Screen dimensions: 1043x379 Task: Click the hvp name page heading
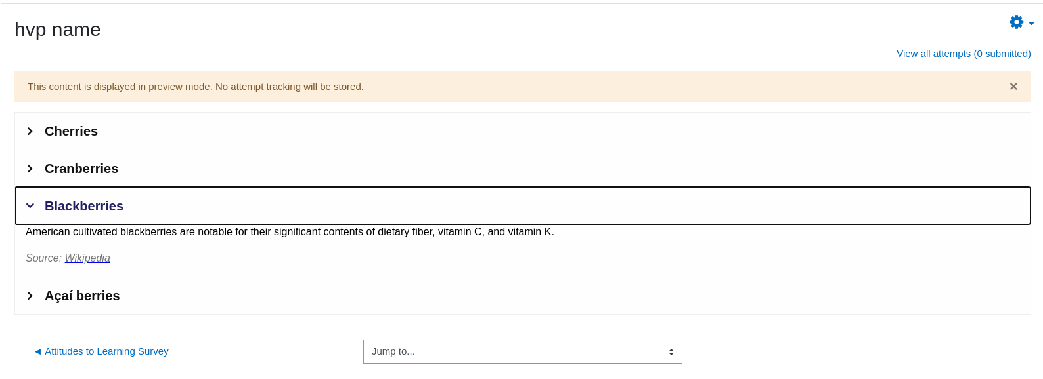pyautogui.click(x=58, y=30)
